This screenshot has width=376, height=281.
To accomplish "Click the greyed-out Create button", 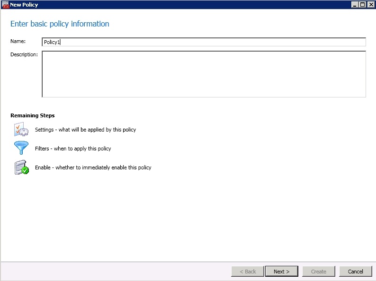I will coord(318,272).
